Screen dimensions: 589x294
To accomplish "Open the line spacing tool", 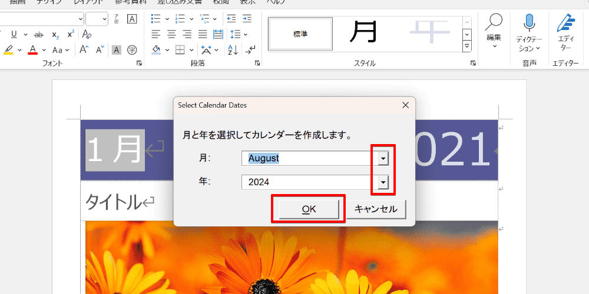I will click(236, 35).
